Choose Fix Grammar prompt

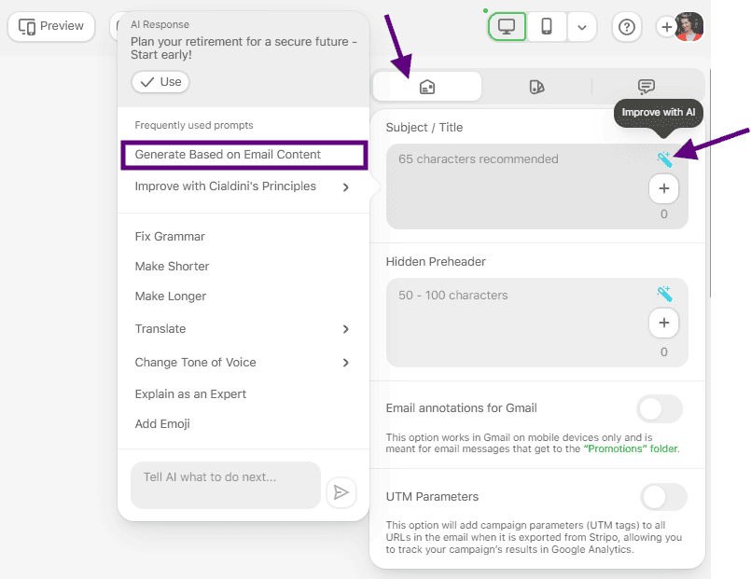[170, 237]
